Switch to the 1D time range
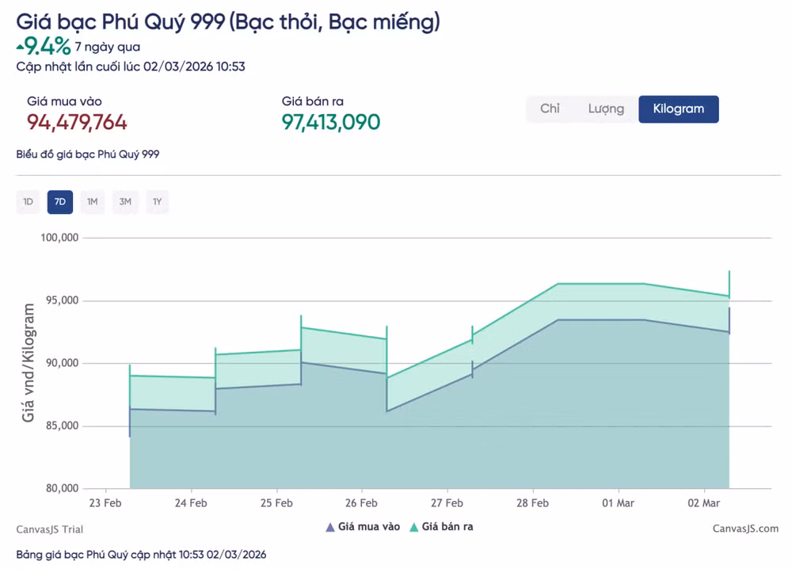 point(28,202)
